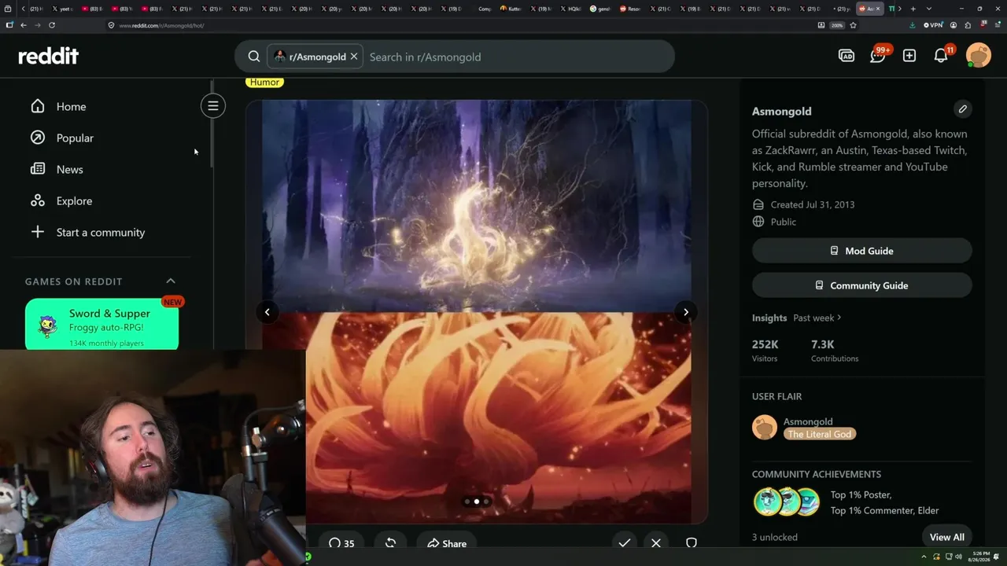Screen dimensions: 1007x566
Task: Open a new browser tab
Action: click(913, 9)
